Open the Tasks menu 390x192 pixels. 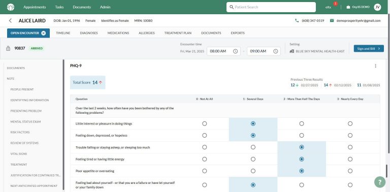(59, 7)
